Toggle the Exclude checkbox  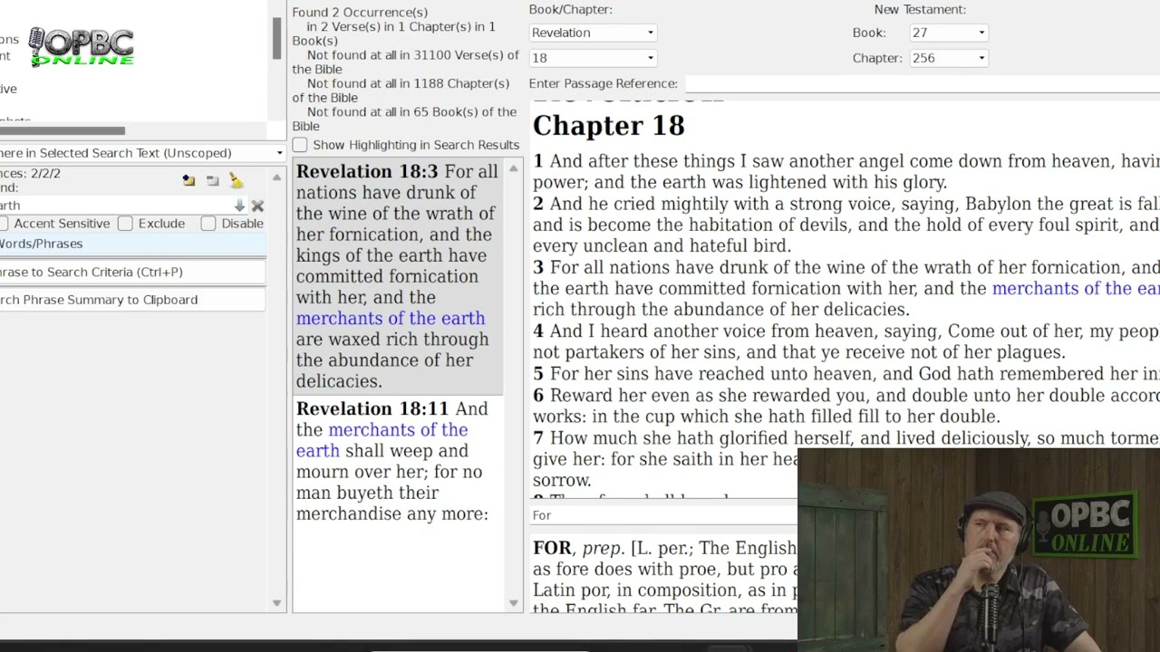coord(125,224)
